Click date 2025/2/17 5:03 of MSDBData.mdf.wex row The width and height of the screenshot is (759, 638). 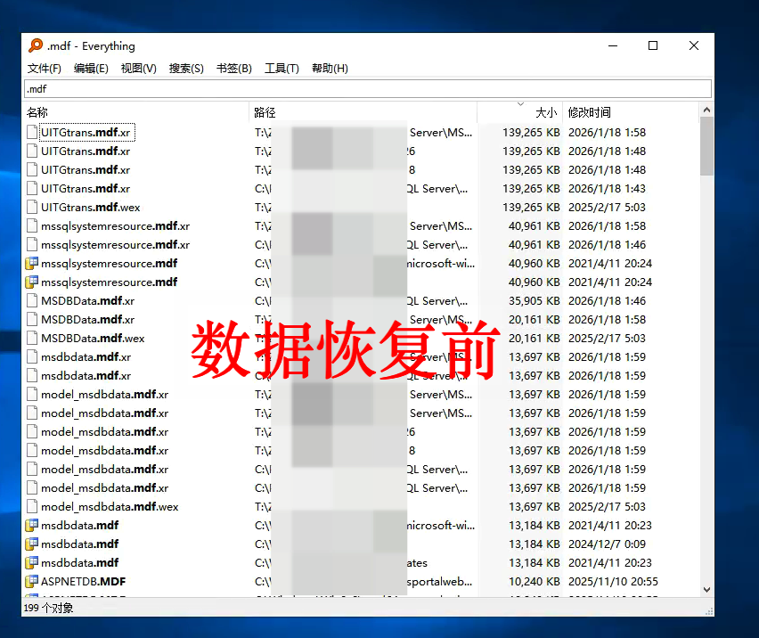tap(607, 338)
